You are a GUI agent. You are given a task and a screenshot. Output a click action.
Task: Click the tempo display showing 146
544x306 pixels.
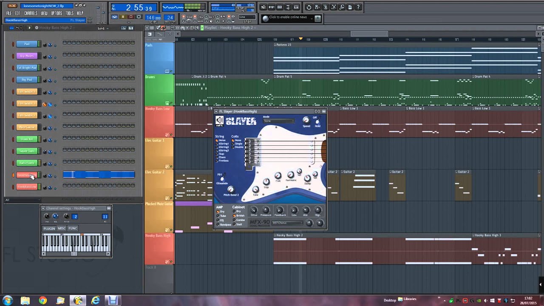[x=153, y=18]
